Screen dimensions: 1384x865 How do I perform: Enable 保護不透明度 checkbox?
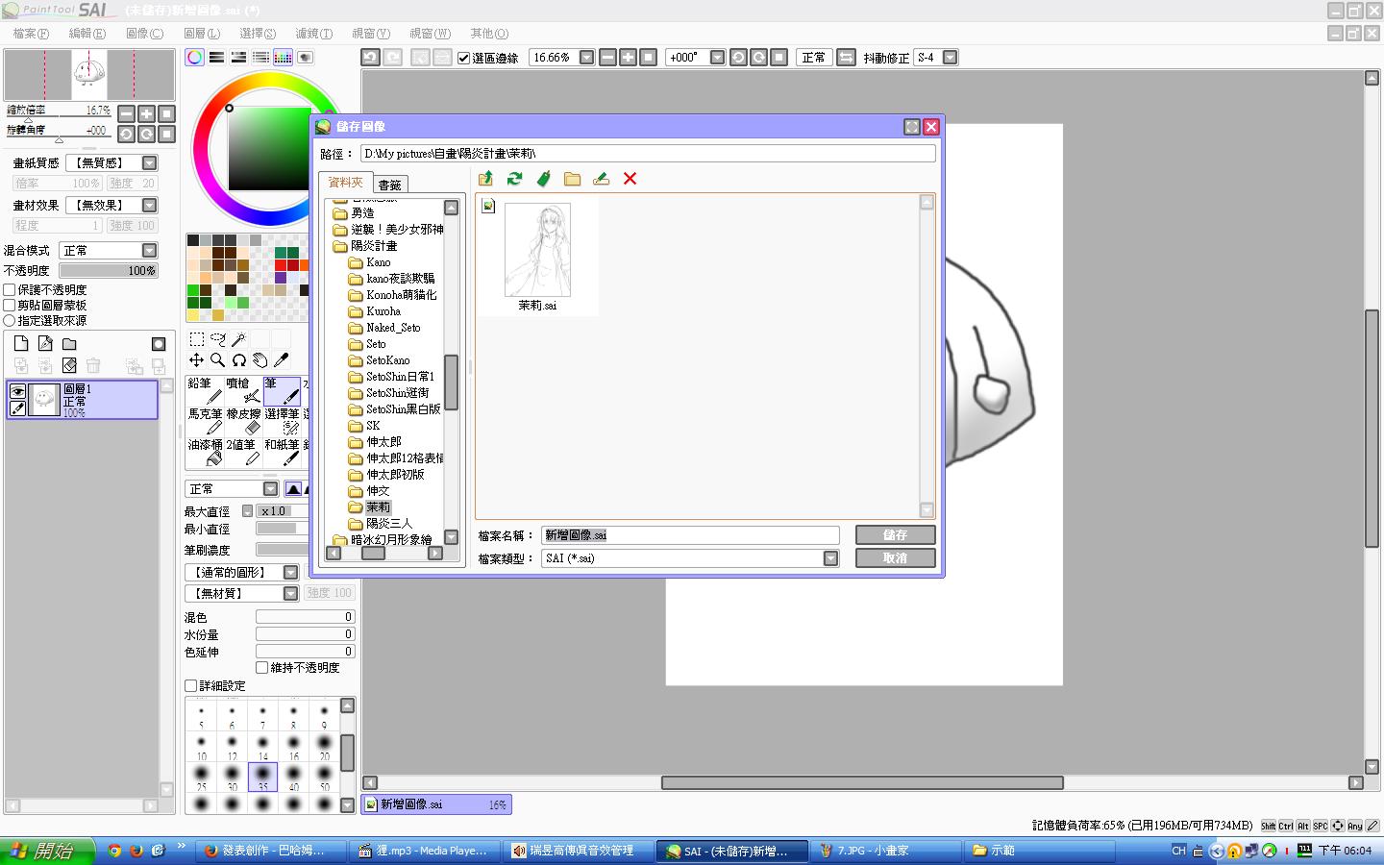10,289
